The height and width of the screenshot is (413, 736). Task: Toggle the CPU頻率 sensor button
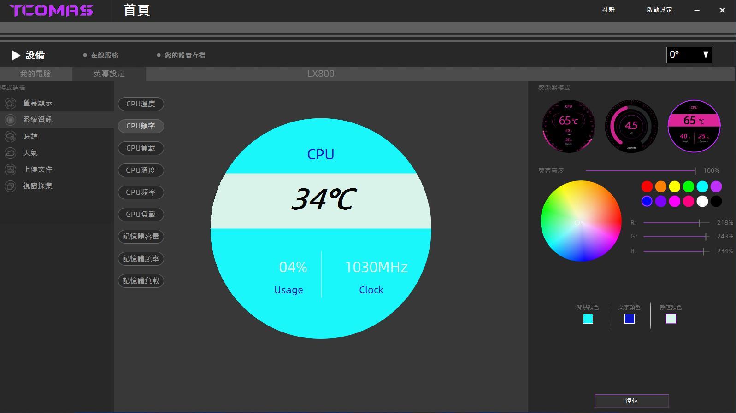pos(141,126)
